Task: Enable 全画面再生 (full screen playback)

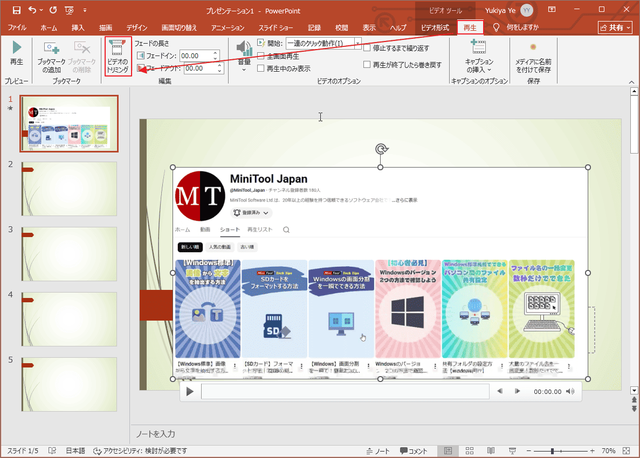Action: pyautogui.click(x=260, y=55)
